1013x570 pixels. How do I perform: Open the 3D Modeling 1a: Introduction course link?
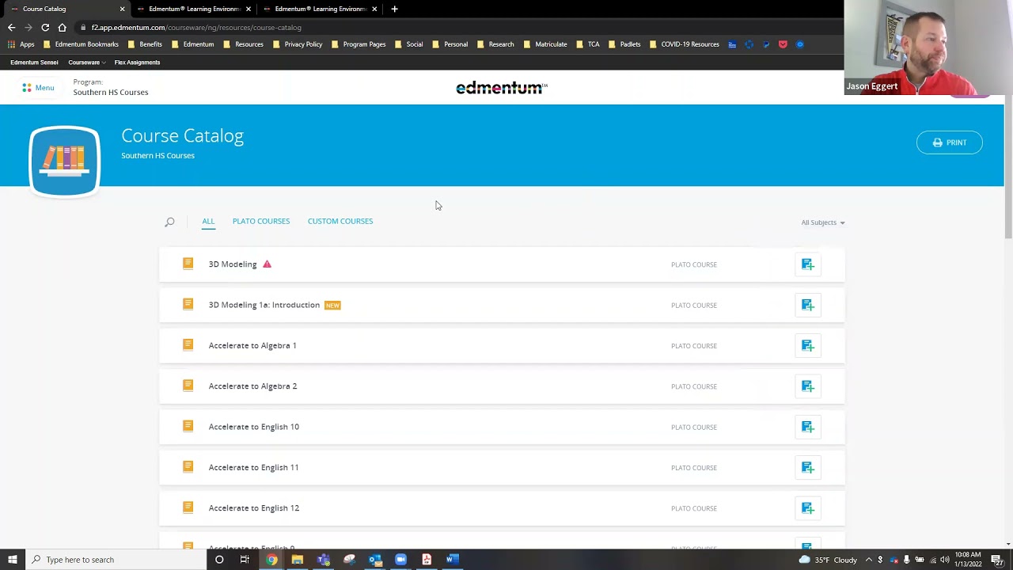(x=264, y=305)
